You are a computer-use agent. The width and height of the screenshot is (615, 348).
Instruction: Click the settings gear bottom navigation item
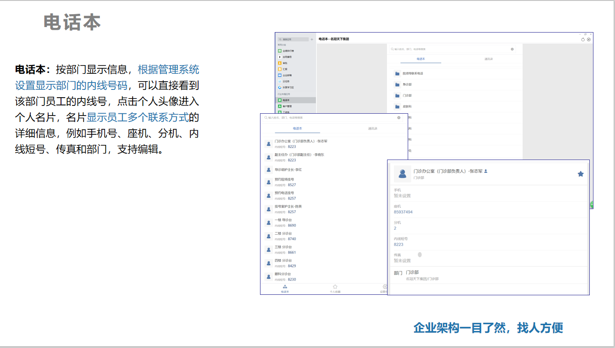point(384,289)
